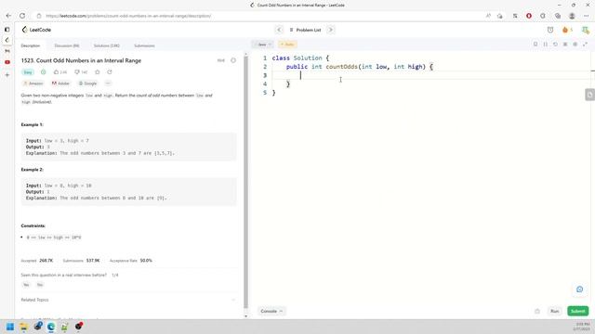Screen dimensions: 595x334
Task: Switch to the Submissions tab
Action: point(144,45)
